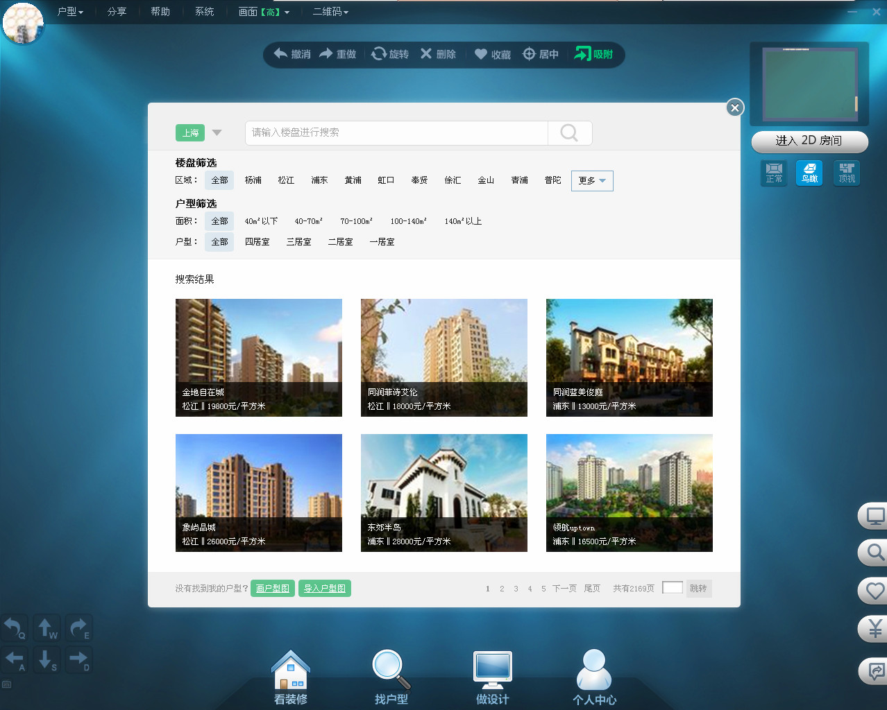Open the 画面 quality dropdown menu
Viewport: 887px width, 710px height.
[264, 12]
